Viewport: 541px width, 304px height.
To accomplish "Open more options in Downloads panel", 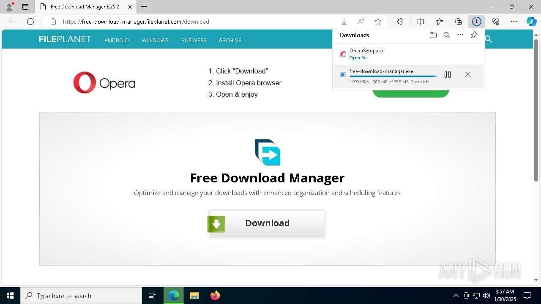I will tap(460, 35).
